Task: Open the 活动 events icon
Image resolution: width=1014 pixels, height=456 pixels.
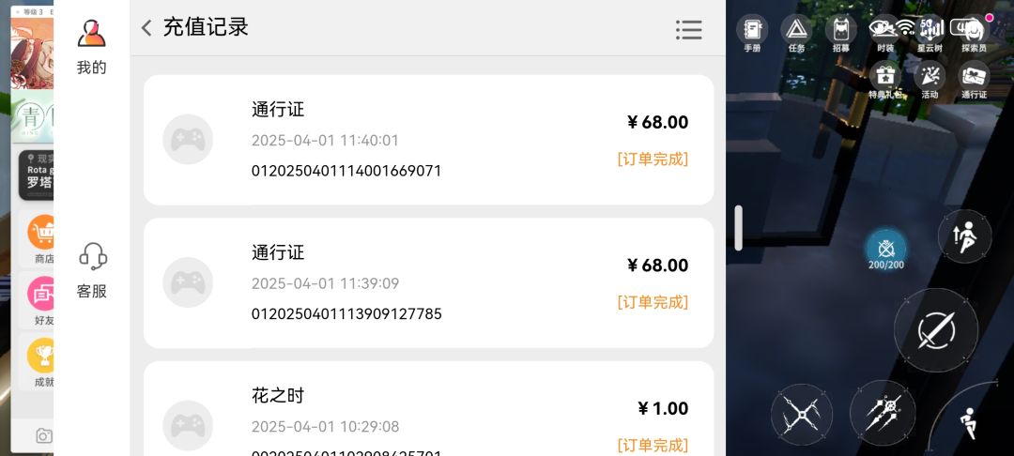Action: [x=929, y=80]
